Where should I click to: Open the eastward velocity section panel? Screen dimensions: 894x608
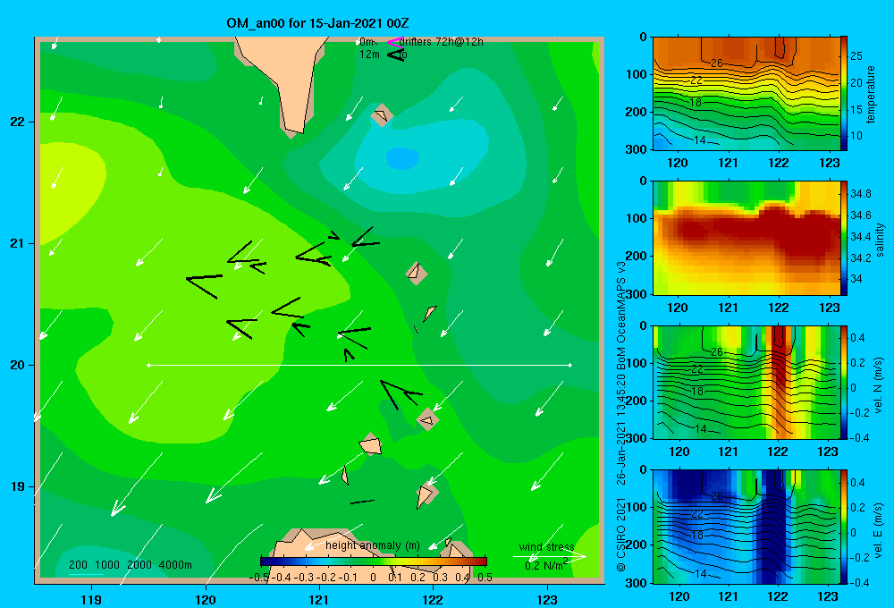746,527
